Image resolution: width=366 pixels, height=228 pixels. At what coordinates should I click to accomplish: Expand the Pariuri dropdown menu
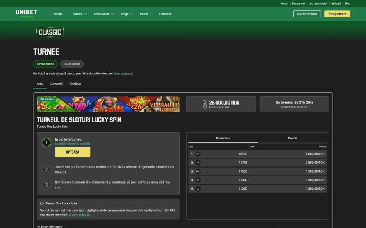[59, 14]
